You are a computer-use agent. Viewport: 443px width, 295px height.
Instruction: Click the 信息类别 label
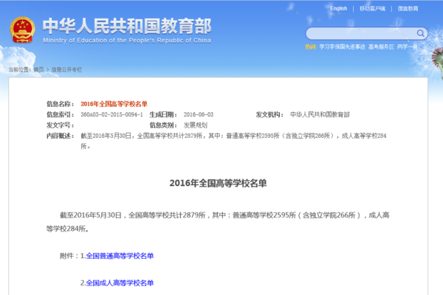point(163,125)
